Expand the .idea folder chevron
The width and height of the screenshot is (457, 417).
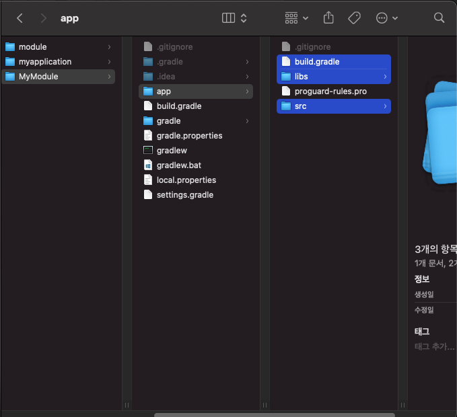[247, 77]
